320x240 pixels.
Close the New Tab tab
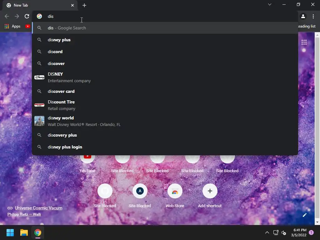pyautogui.click(x=72, y=5)
